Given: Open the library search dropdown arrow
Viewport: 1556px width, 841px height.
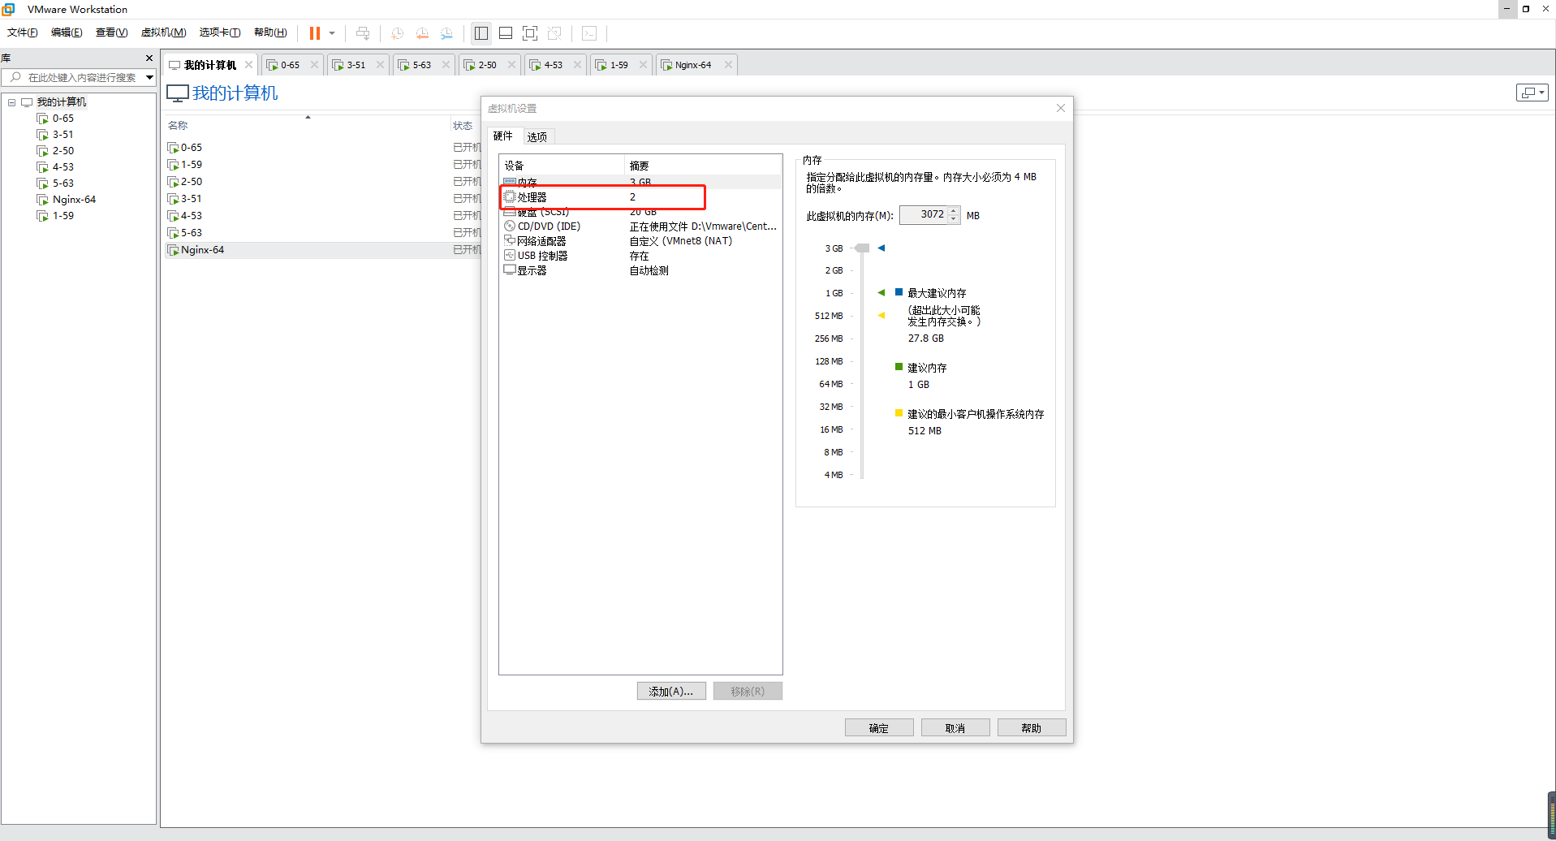Looking at the screenshot, I should coord(150,78).
